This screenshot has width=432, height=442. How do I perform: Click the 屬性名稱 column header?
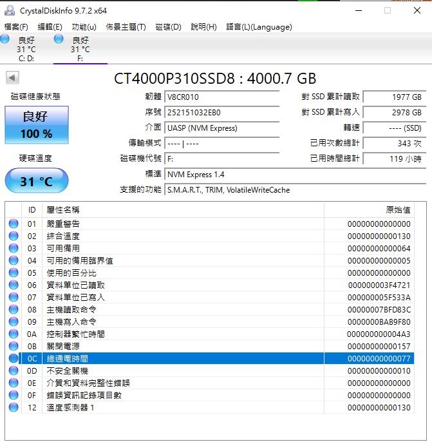(x=63, y=210)
